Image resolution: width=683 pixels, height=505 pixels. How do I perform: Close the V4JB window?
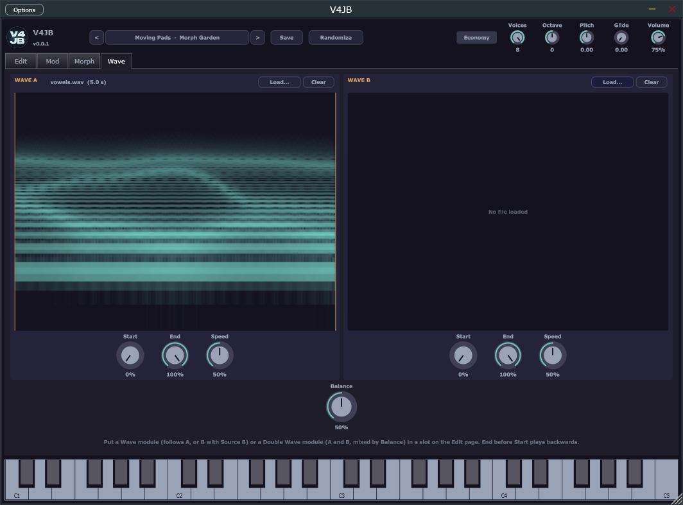coord(672,9)
